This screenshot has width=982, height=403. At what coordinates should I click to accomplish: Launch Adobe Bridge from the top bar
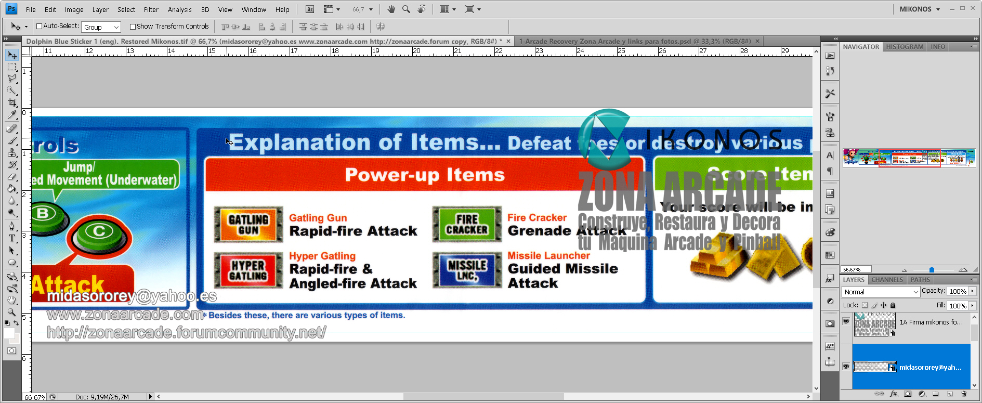click(x=310, y=9)
